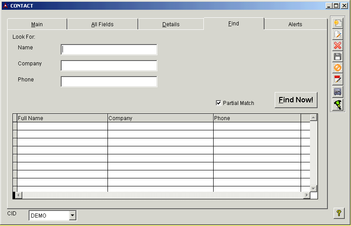Switch to the Details tab
The width and height of the screenshot is (351, 226).
[171, 24]
